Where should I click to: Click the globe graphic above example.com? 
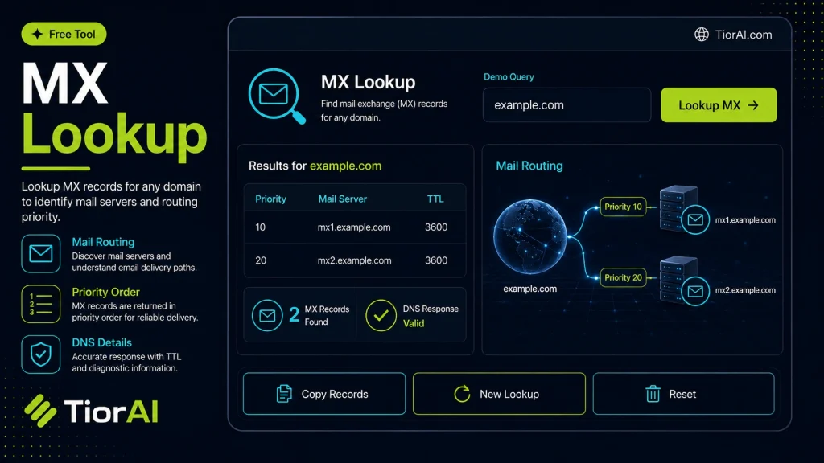(x=530, y=237)
